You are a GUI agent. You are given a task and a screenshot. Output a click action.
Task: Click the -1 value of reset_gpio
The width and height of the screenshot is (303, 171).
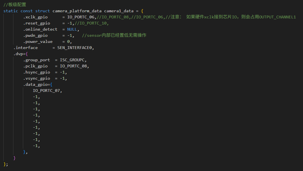[70, 23]
